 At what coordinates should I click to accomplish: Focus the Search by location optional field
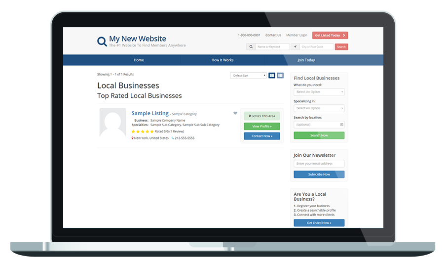click(319, 125)
